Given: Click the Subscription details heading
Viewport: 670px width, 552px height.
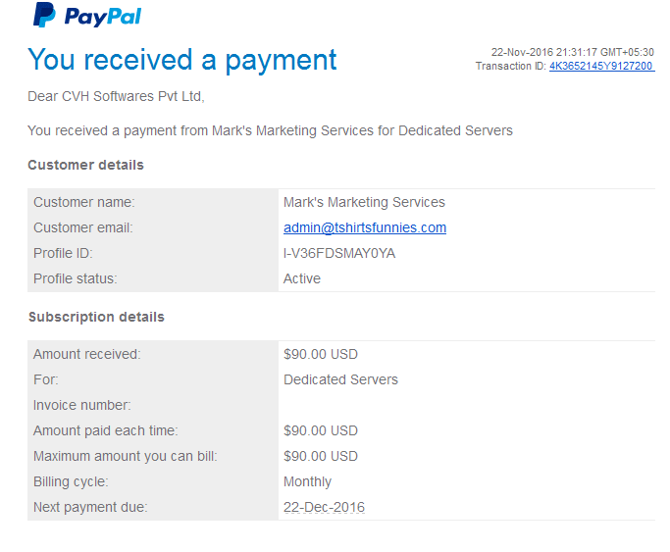Looking at the screenshot, I should 96,317.
